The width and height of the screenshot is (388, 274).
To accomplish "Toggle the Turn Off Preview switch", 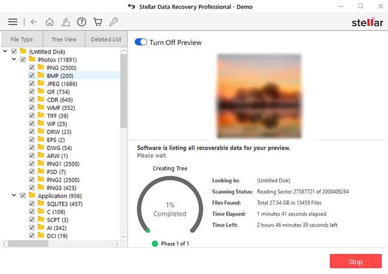I will [x=141, y=42].
